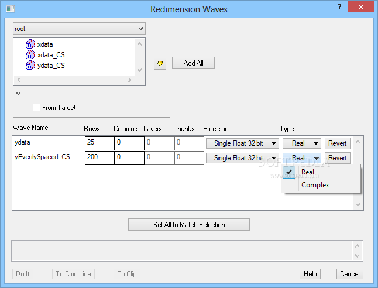
Task: Select Complex from the type menu
Action: click(315, 185)
